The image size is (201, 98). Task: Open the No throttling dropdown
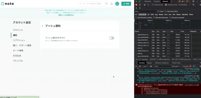coord(184,5)
